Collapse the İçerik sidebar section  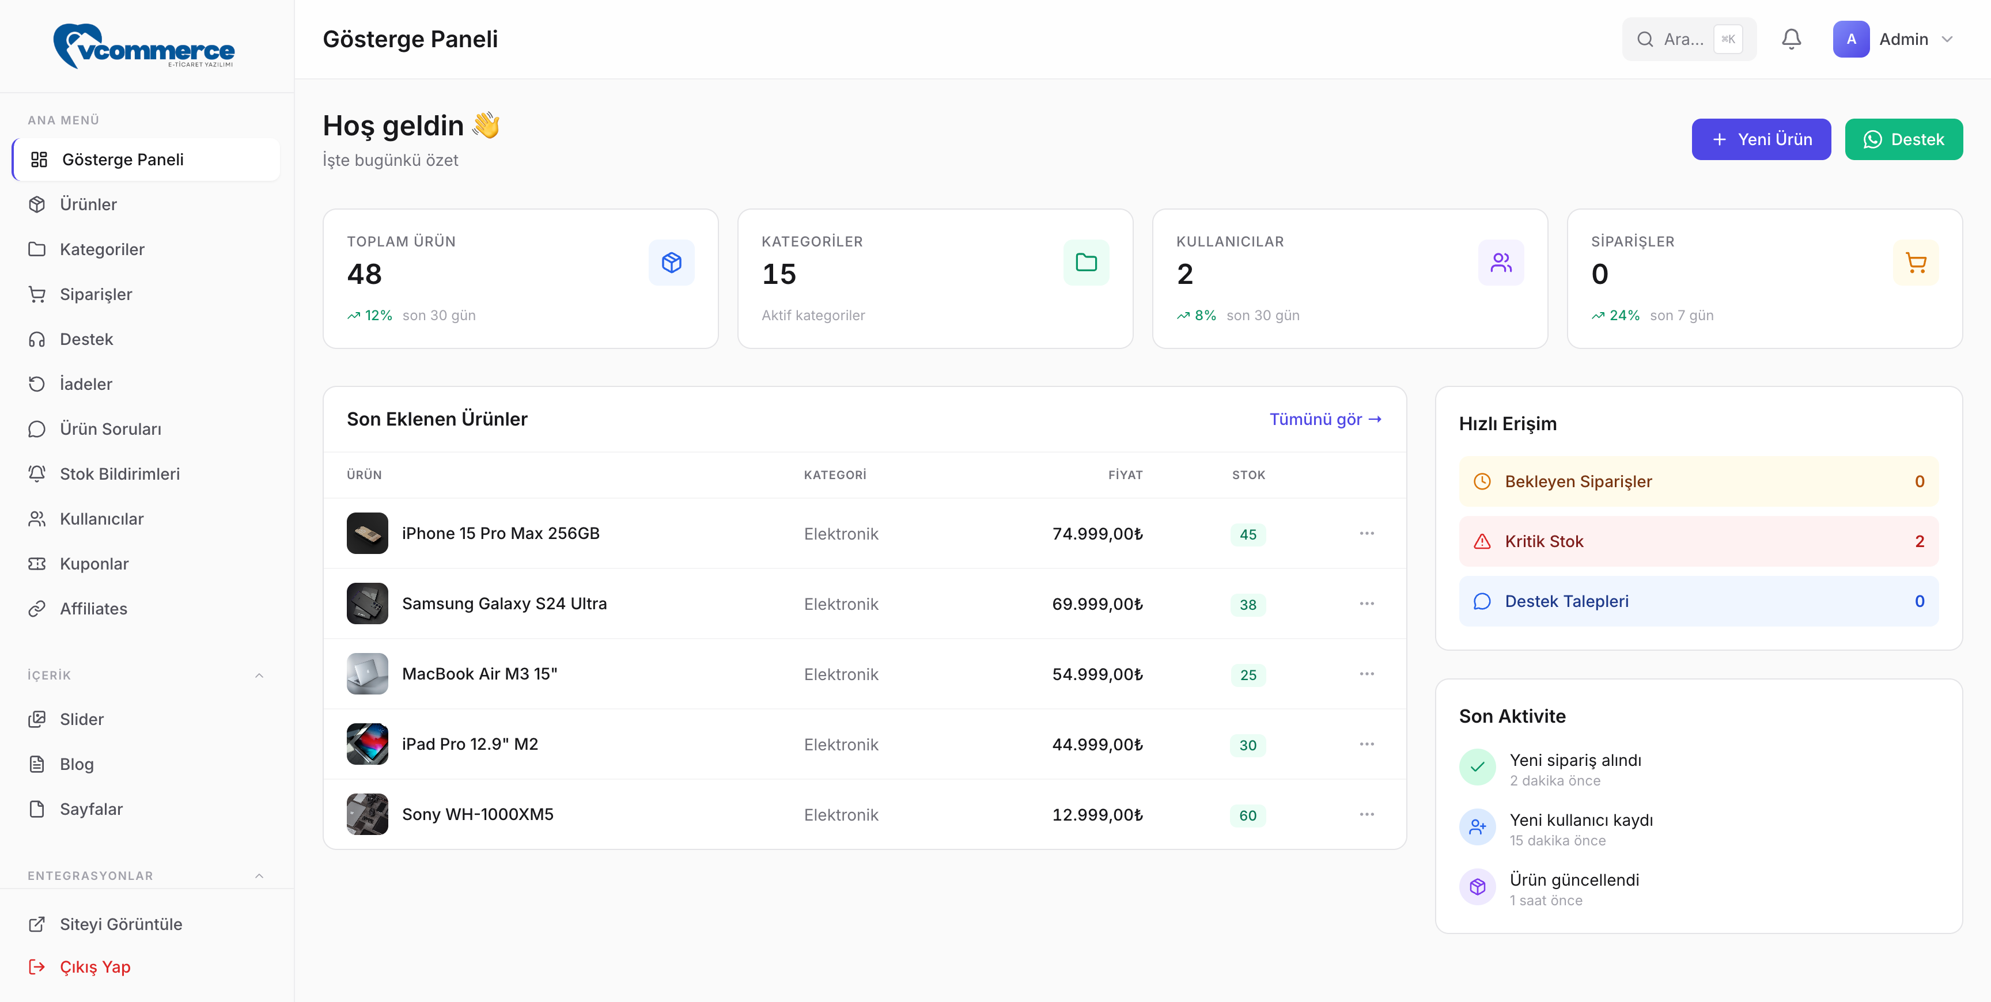[x=259, y=675]
